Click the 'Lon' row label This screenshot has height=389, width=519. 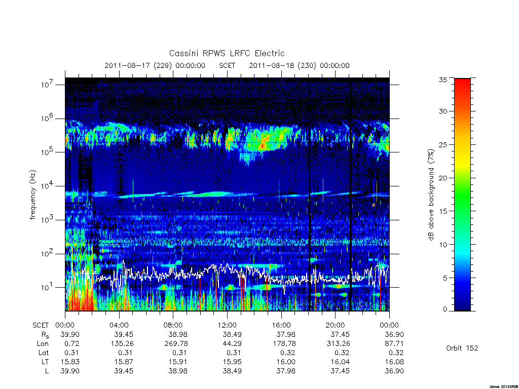click(x=43, y=344)
